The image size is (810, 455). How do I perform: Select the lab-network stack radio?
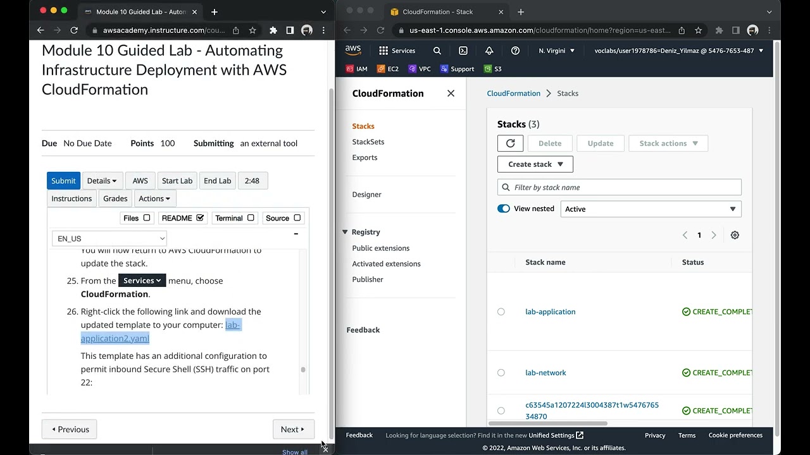[x=501, y=373]
